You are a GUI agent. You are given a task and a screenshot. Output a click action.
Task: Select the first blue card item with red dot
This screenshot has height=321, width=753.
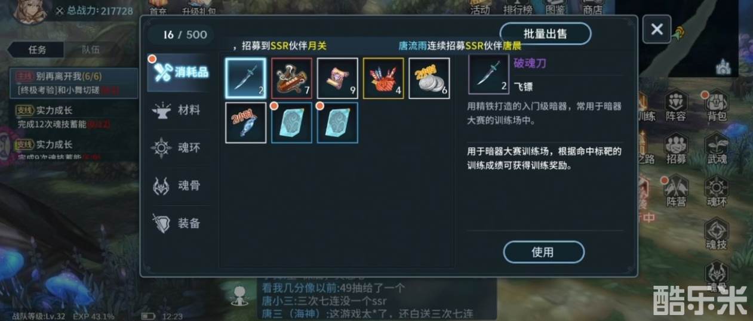point(291,123)
